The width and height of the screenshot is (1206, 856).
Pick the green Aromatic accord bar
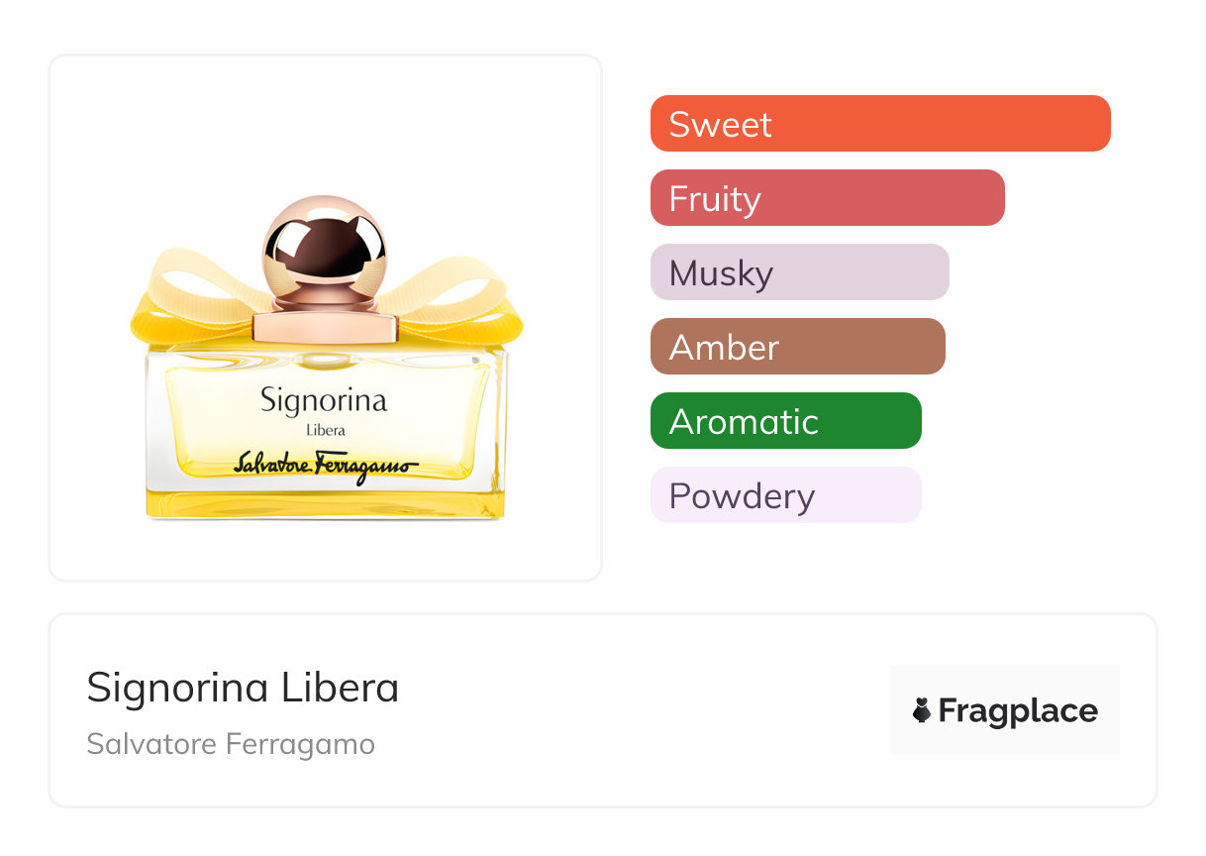pos(785,421)
